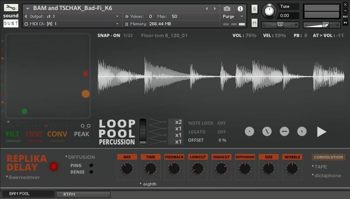Click the Floor tom 6_120_01 sample name

coord(164,35)
